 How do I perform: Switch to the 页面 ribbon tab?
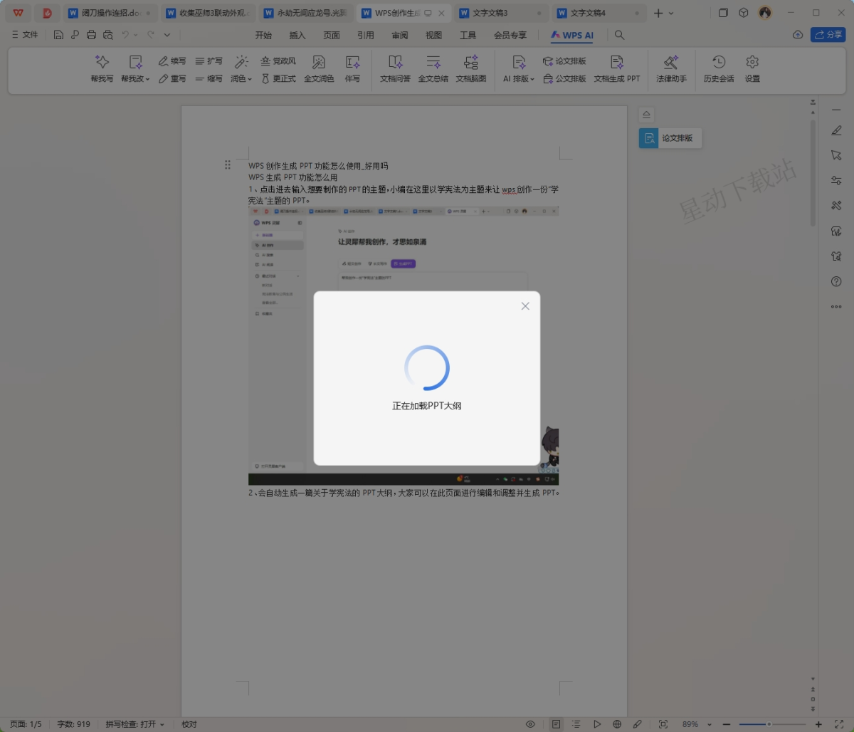(332, 35)
